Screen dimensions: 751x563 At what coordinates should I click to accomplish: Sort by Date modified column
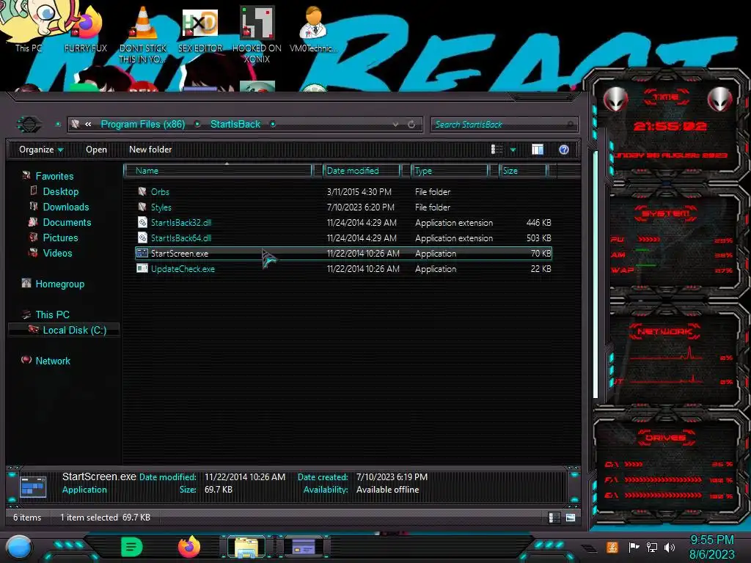tap(361, 170)
